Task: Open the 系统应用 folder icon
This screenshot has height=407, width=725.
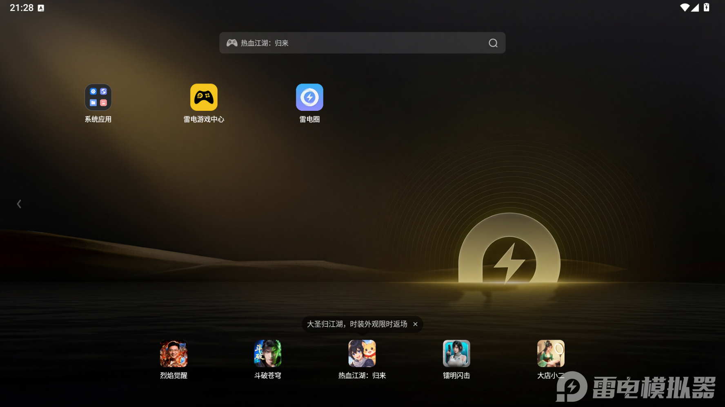Action: point(98,97)
